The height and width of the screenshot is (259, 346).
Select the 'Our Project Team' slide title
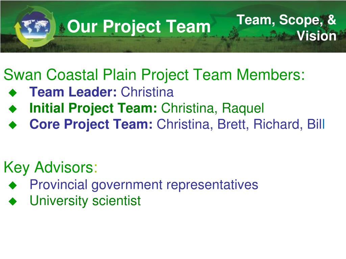click(139, 27)
